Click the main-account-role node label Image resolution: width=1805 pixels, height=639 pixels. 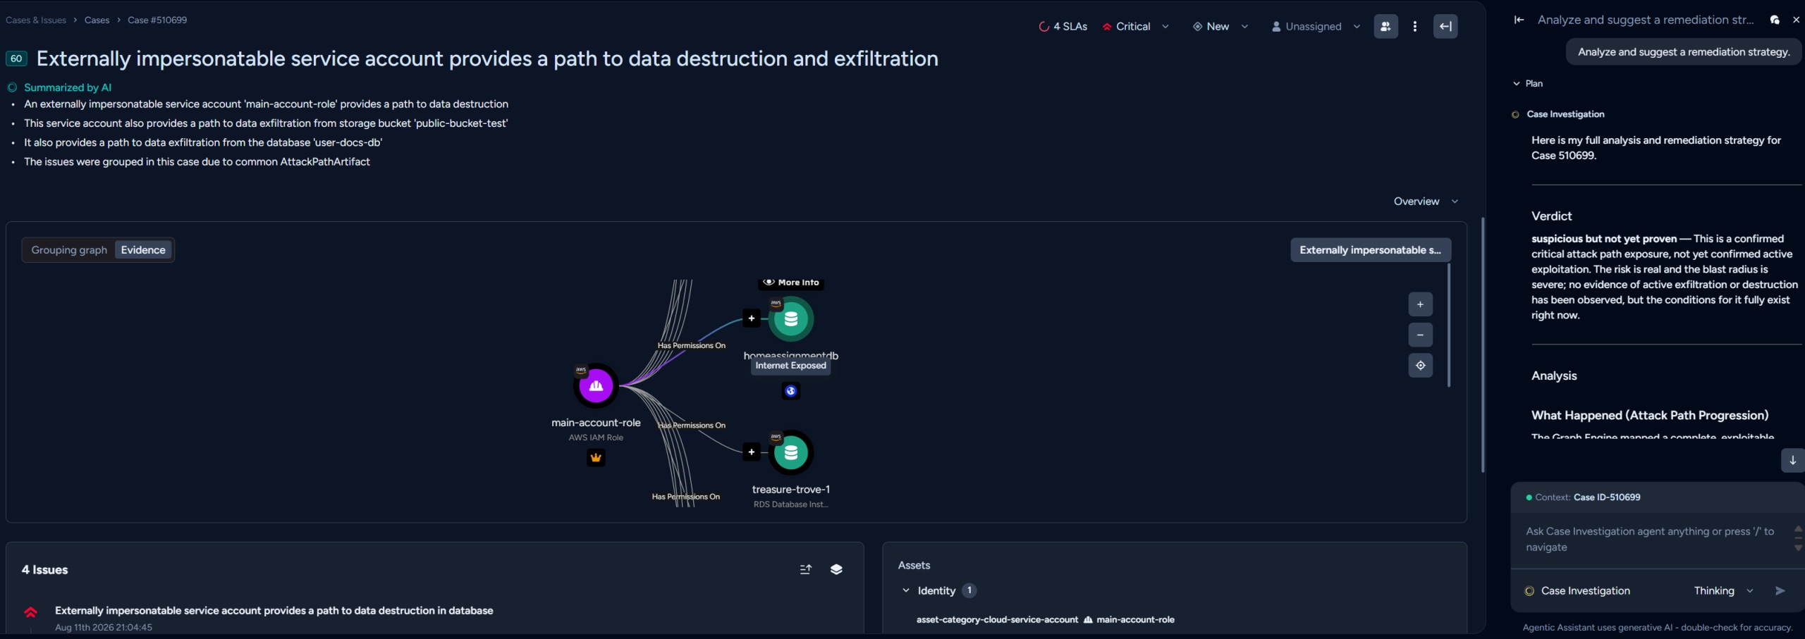coord(596,423)
